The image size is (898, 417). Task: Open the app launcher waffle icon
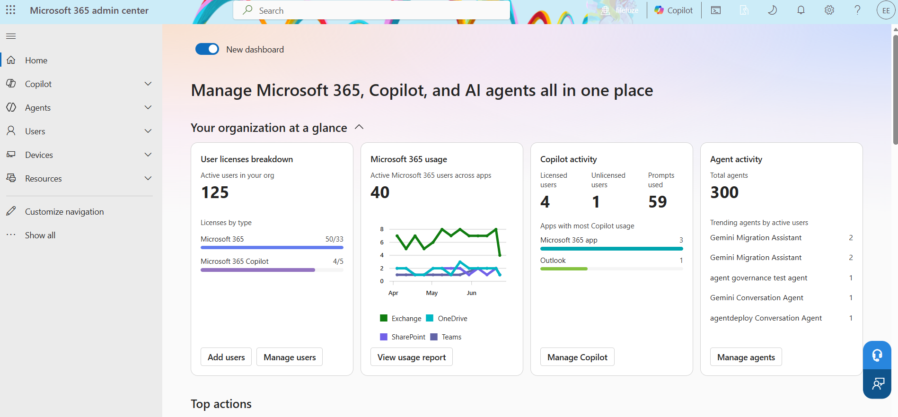point(11,10)
